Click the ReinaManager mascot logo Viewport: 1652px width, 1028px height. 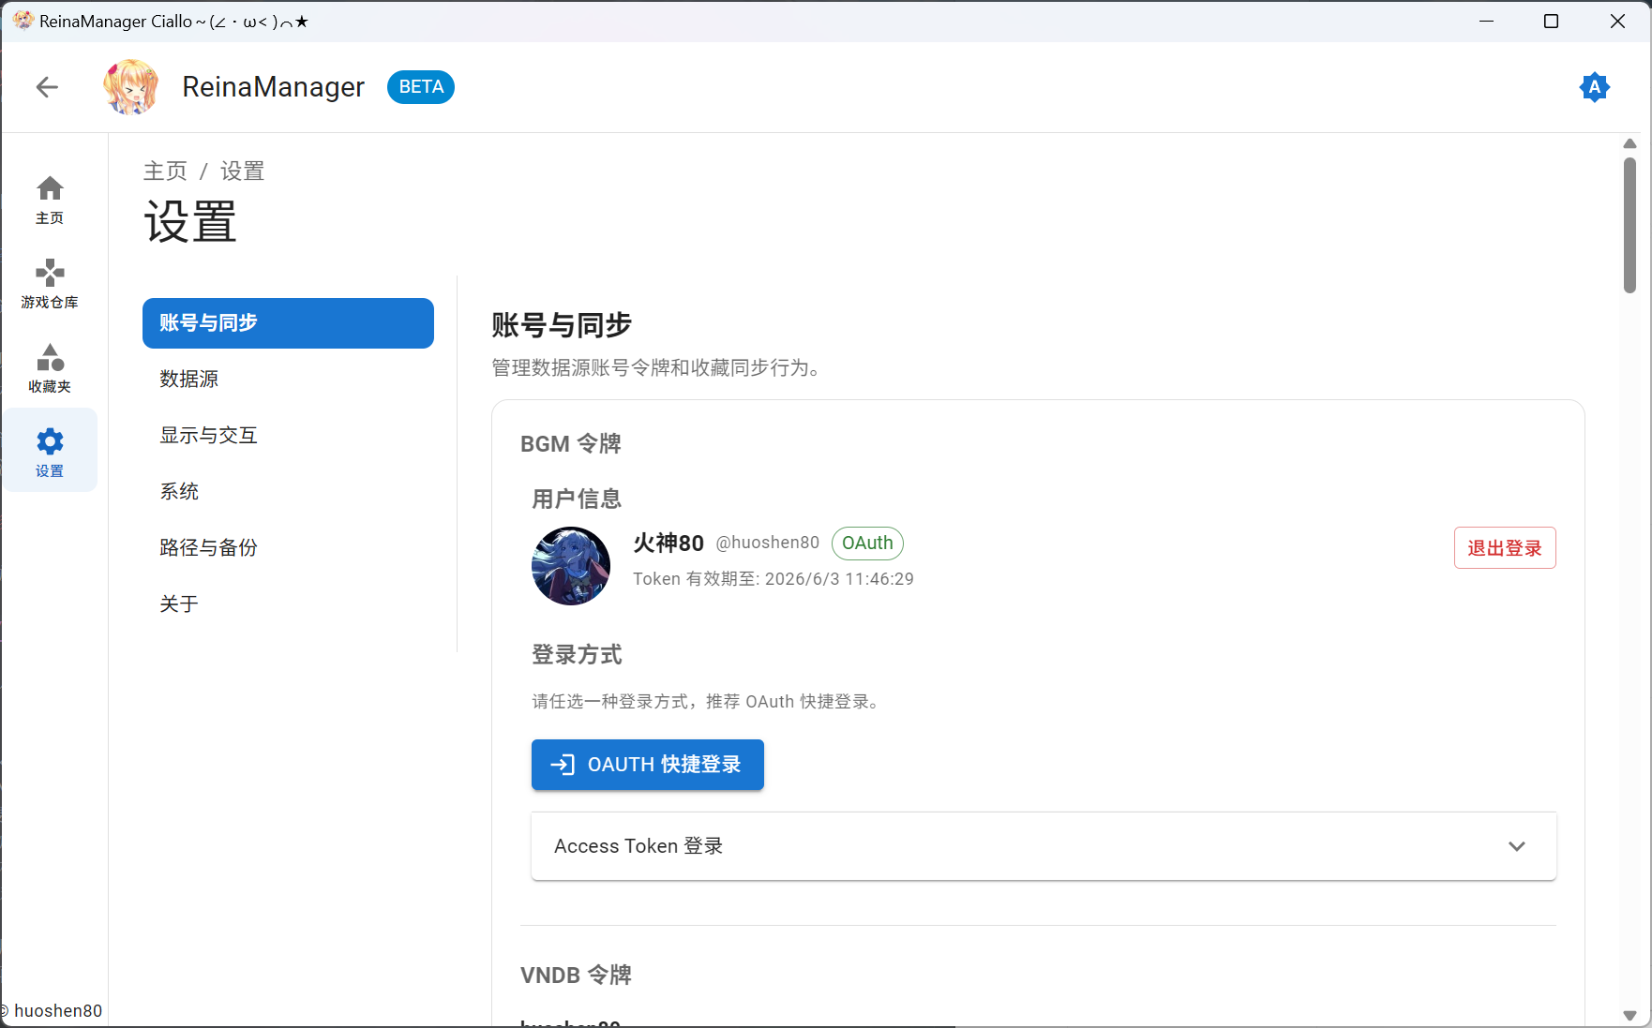131,87
